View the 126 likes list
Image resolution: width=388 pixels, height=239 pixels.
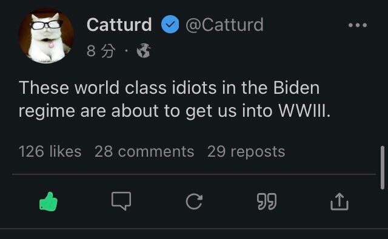click(x=50, y=151)
